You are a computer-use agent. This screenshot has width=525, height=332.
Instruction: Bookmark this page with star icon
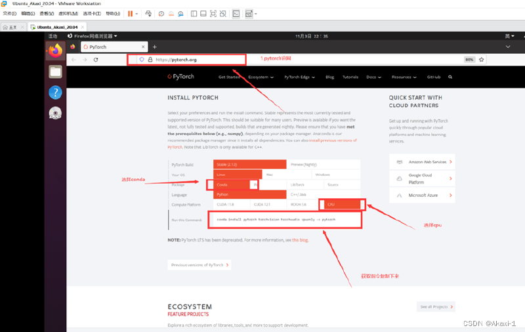482,60
